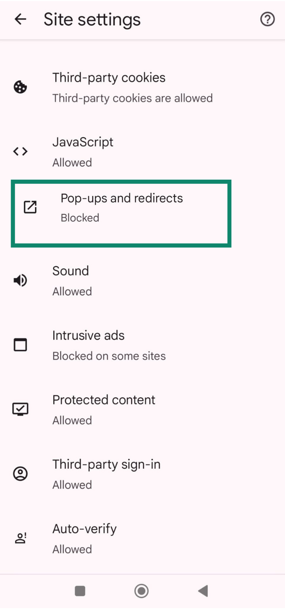Click the Auto-verify icon
285x609 pixels.
pyautogui.click(x=20, y=538)
